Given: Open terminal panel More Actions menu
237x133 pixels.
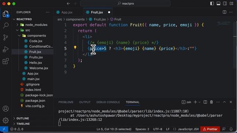Looking at the screenshot, I should 218,102.
